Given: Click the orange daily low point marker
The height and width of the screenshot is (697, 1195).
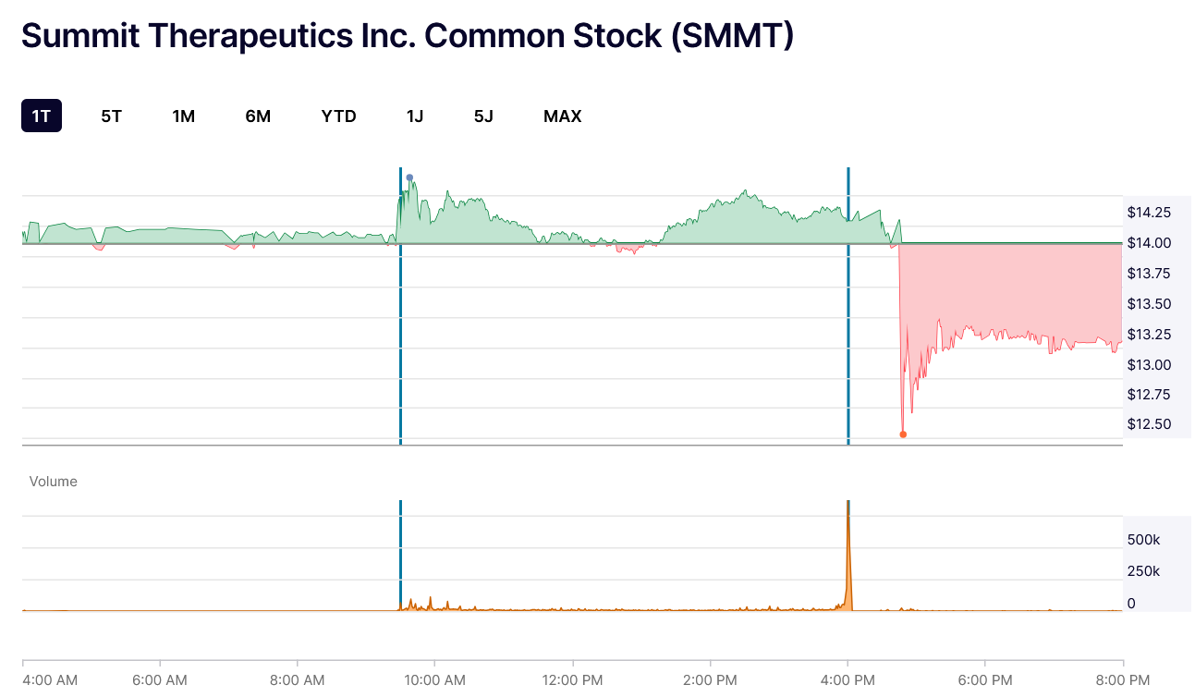Looking at the screenshot, I should point(903,434).
